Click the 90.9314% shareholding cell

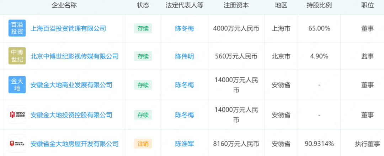pos(319,144)
